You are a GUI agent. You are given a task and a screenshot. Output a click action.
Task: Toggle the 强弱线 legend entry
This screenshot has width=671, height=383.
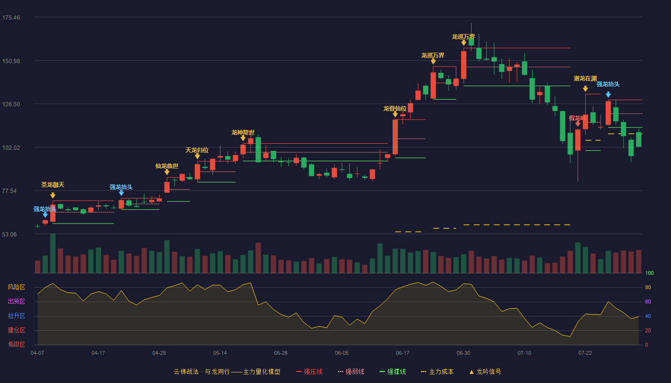pos(351,372)
